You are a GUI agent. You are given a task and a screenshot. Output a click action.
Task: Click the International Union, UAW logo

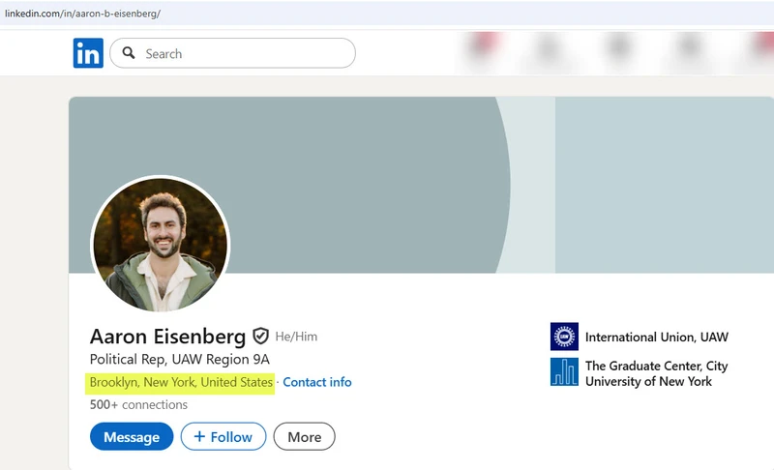564,337
